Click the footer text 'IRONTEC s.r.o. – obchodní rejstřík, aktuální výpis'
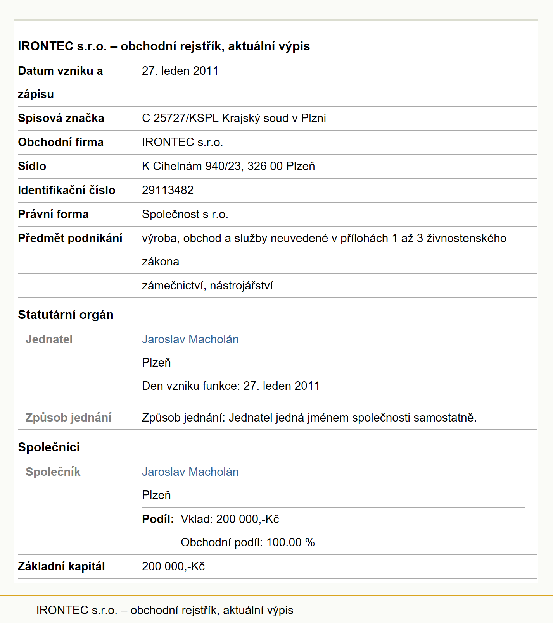This screenshot has height=623, width=553. click(165, 610)
